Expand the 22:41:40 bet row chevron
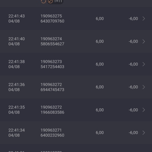 [144, 41]
